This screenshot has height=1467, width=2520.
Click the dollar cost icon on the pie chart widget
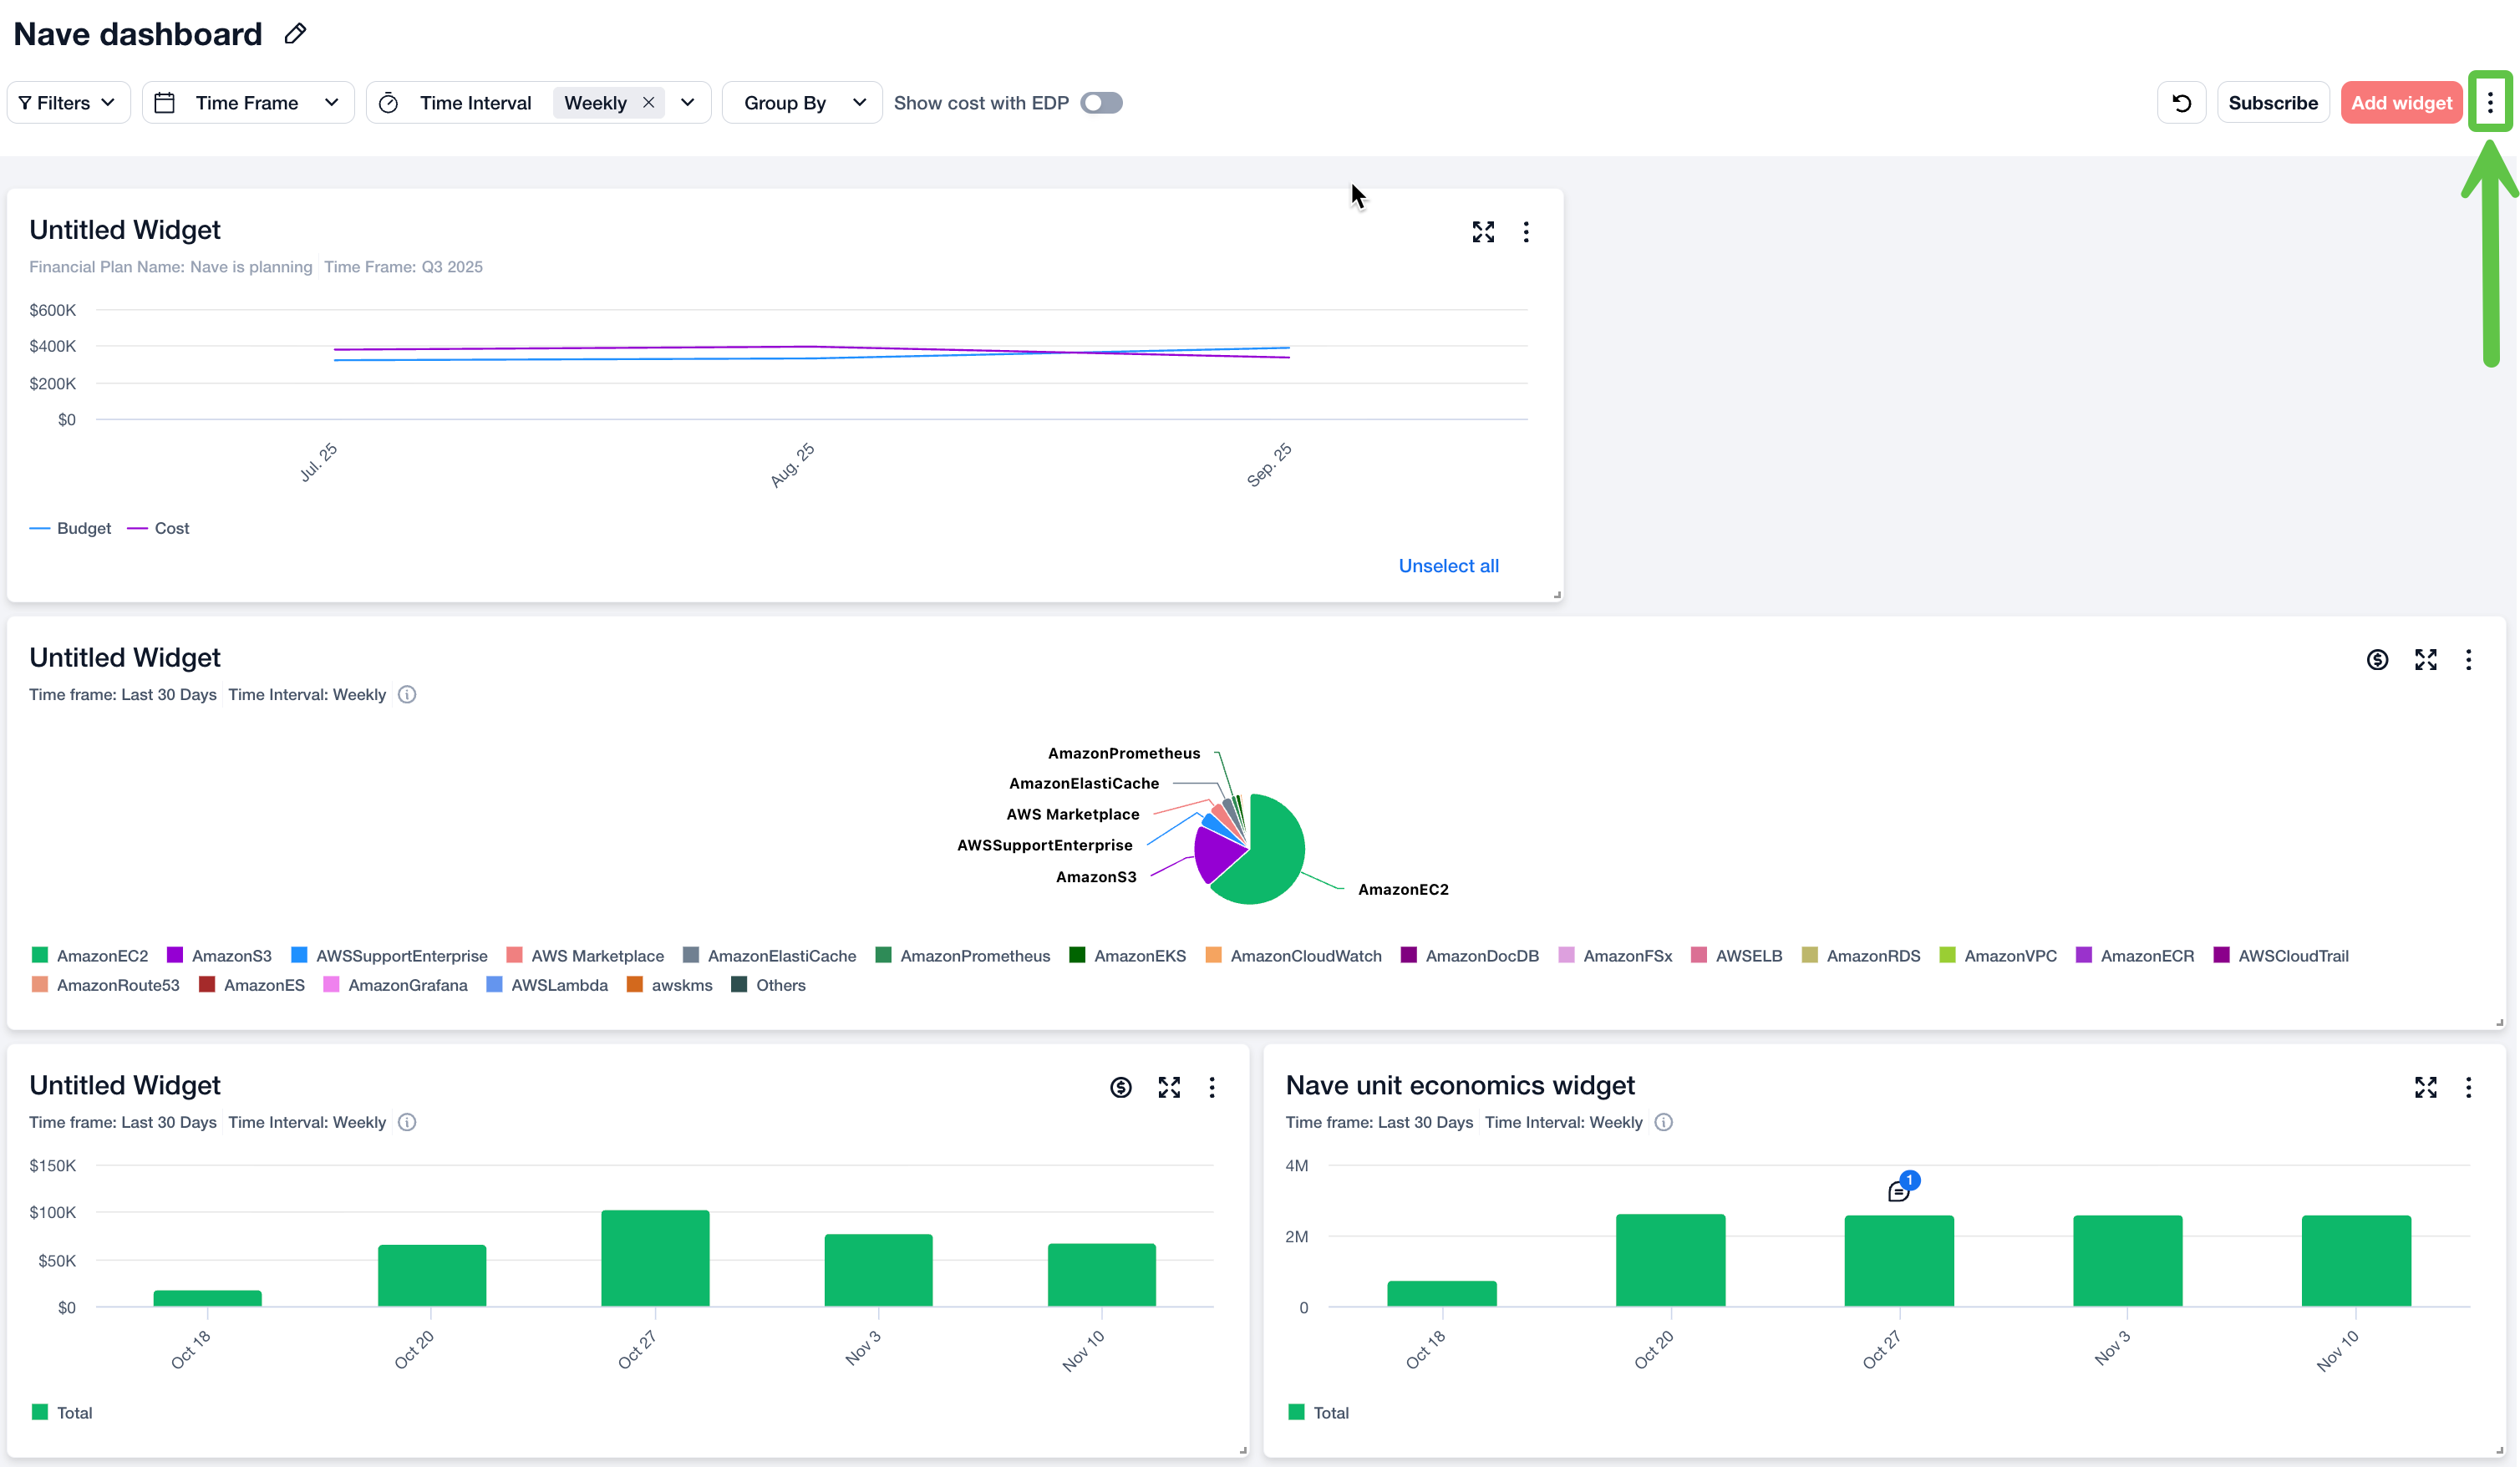pos(2377,660)
